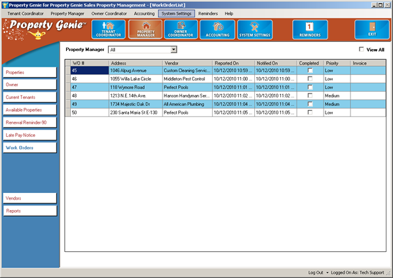Viewport: 393px width, 278px height.
Task: Open the System Settings menu
Action: [176, 14]
